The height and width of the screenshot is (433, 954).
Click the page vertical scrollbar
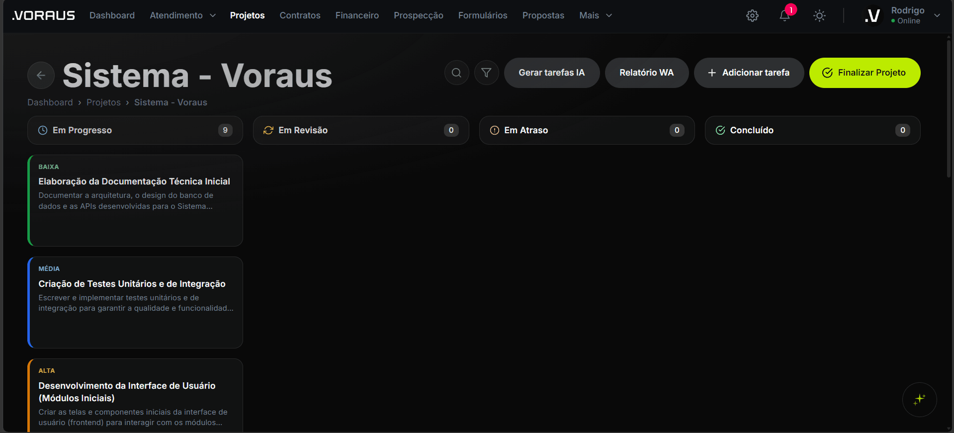point(949,108)
